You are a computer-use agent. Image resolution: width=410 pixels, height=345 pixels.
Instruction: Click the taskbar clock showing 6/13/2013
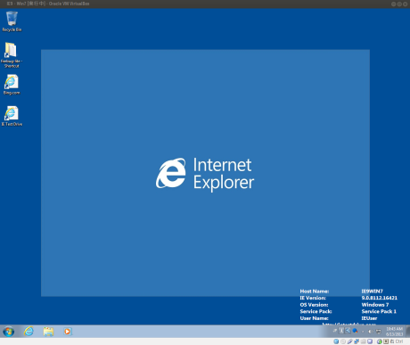(x=395, y=332)
